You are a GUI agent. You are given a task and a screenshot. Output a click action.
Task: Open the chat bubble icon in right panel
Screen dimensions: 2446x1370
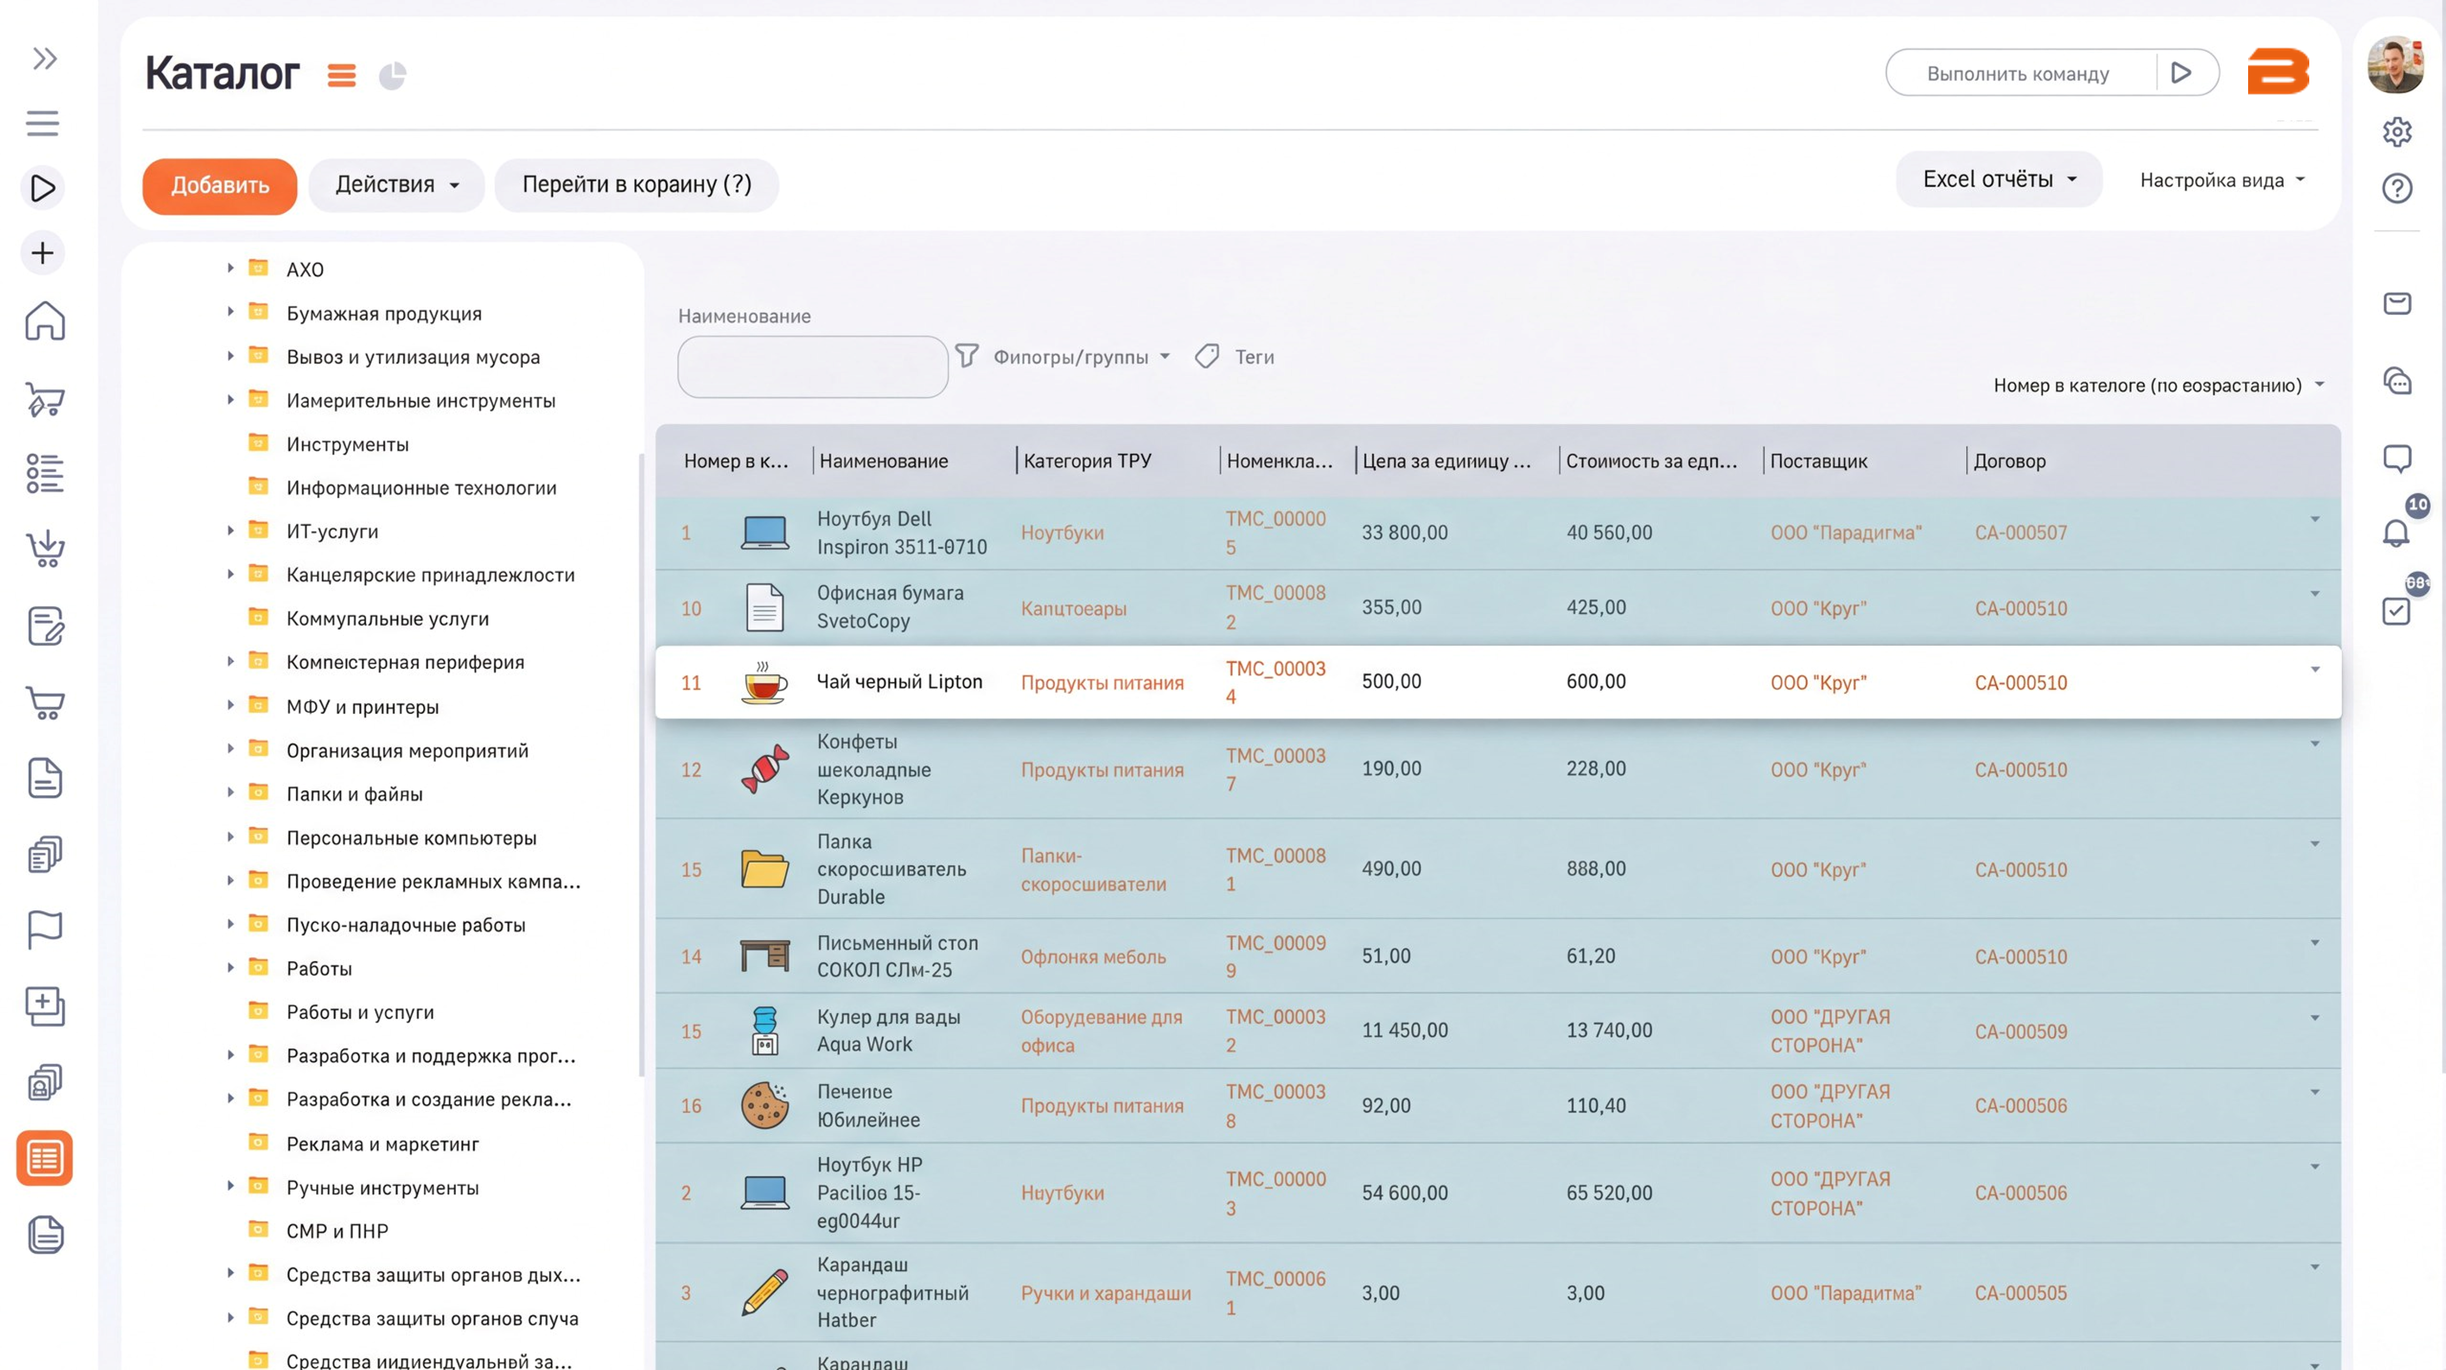[x=2397, y=459]
